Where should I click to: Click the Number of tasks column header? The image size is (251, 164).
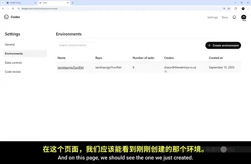pyautogui.click(x=143, y=58)
